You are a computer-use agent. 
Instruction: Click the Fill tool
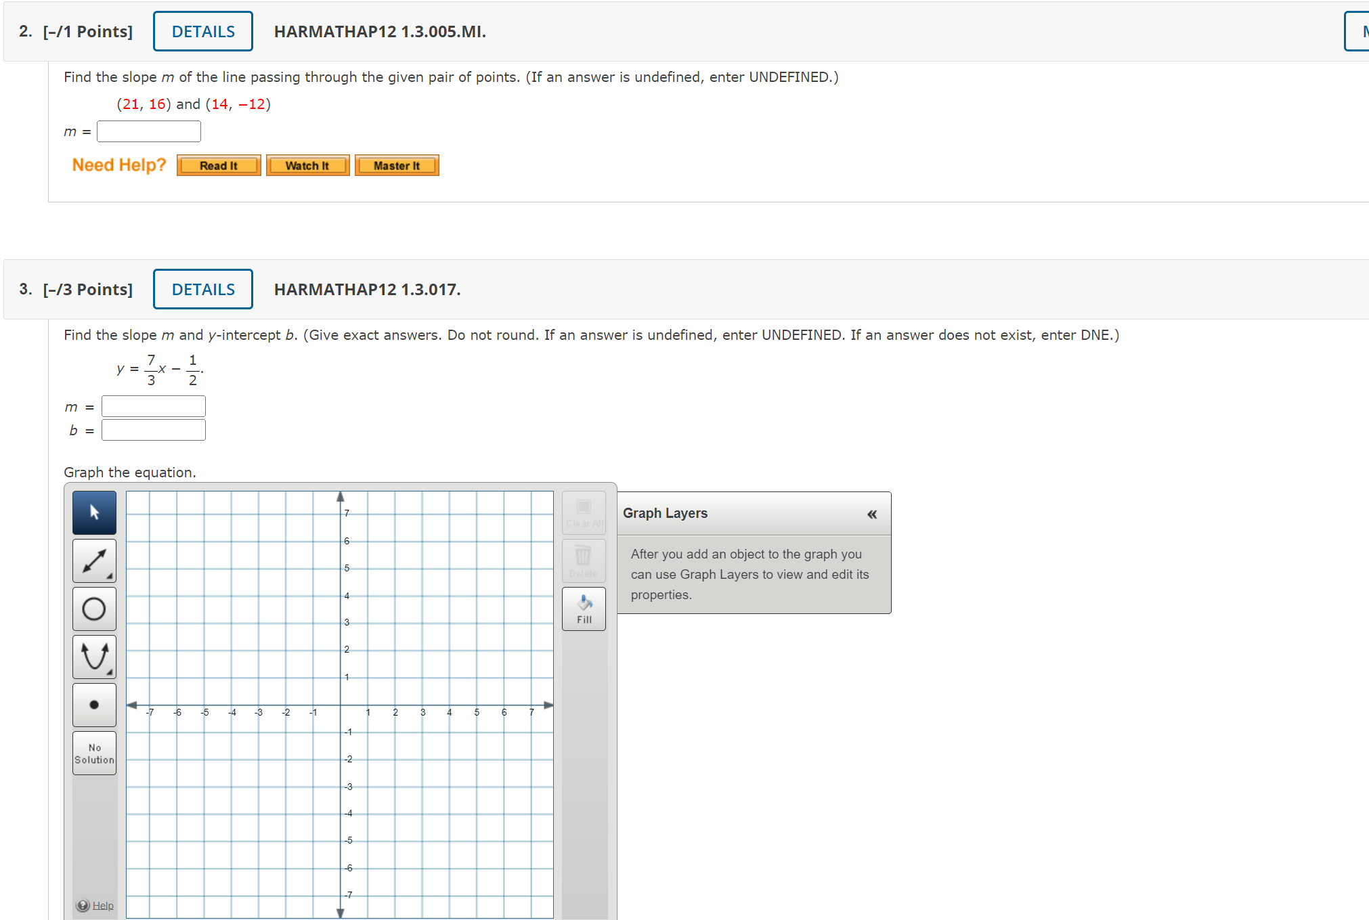(583, 608)
